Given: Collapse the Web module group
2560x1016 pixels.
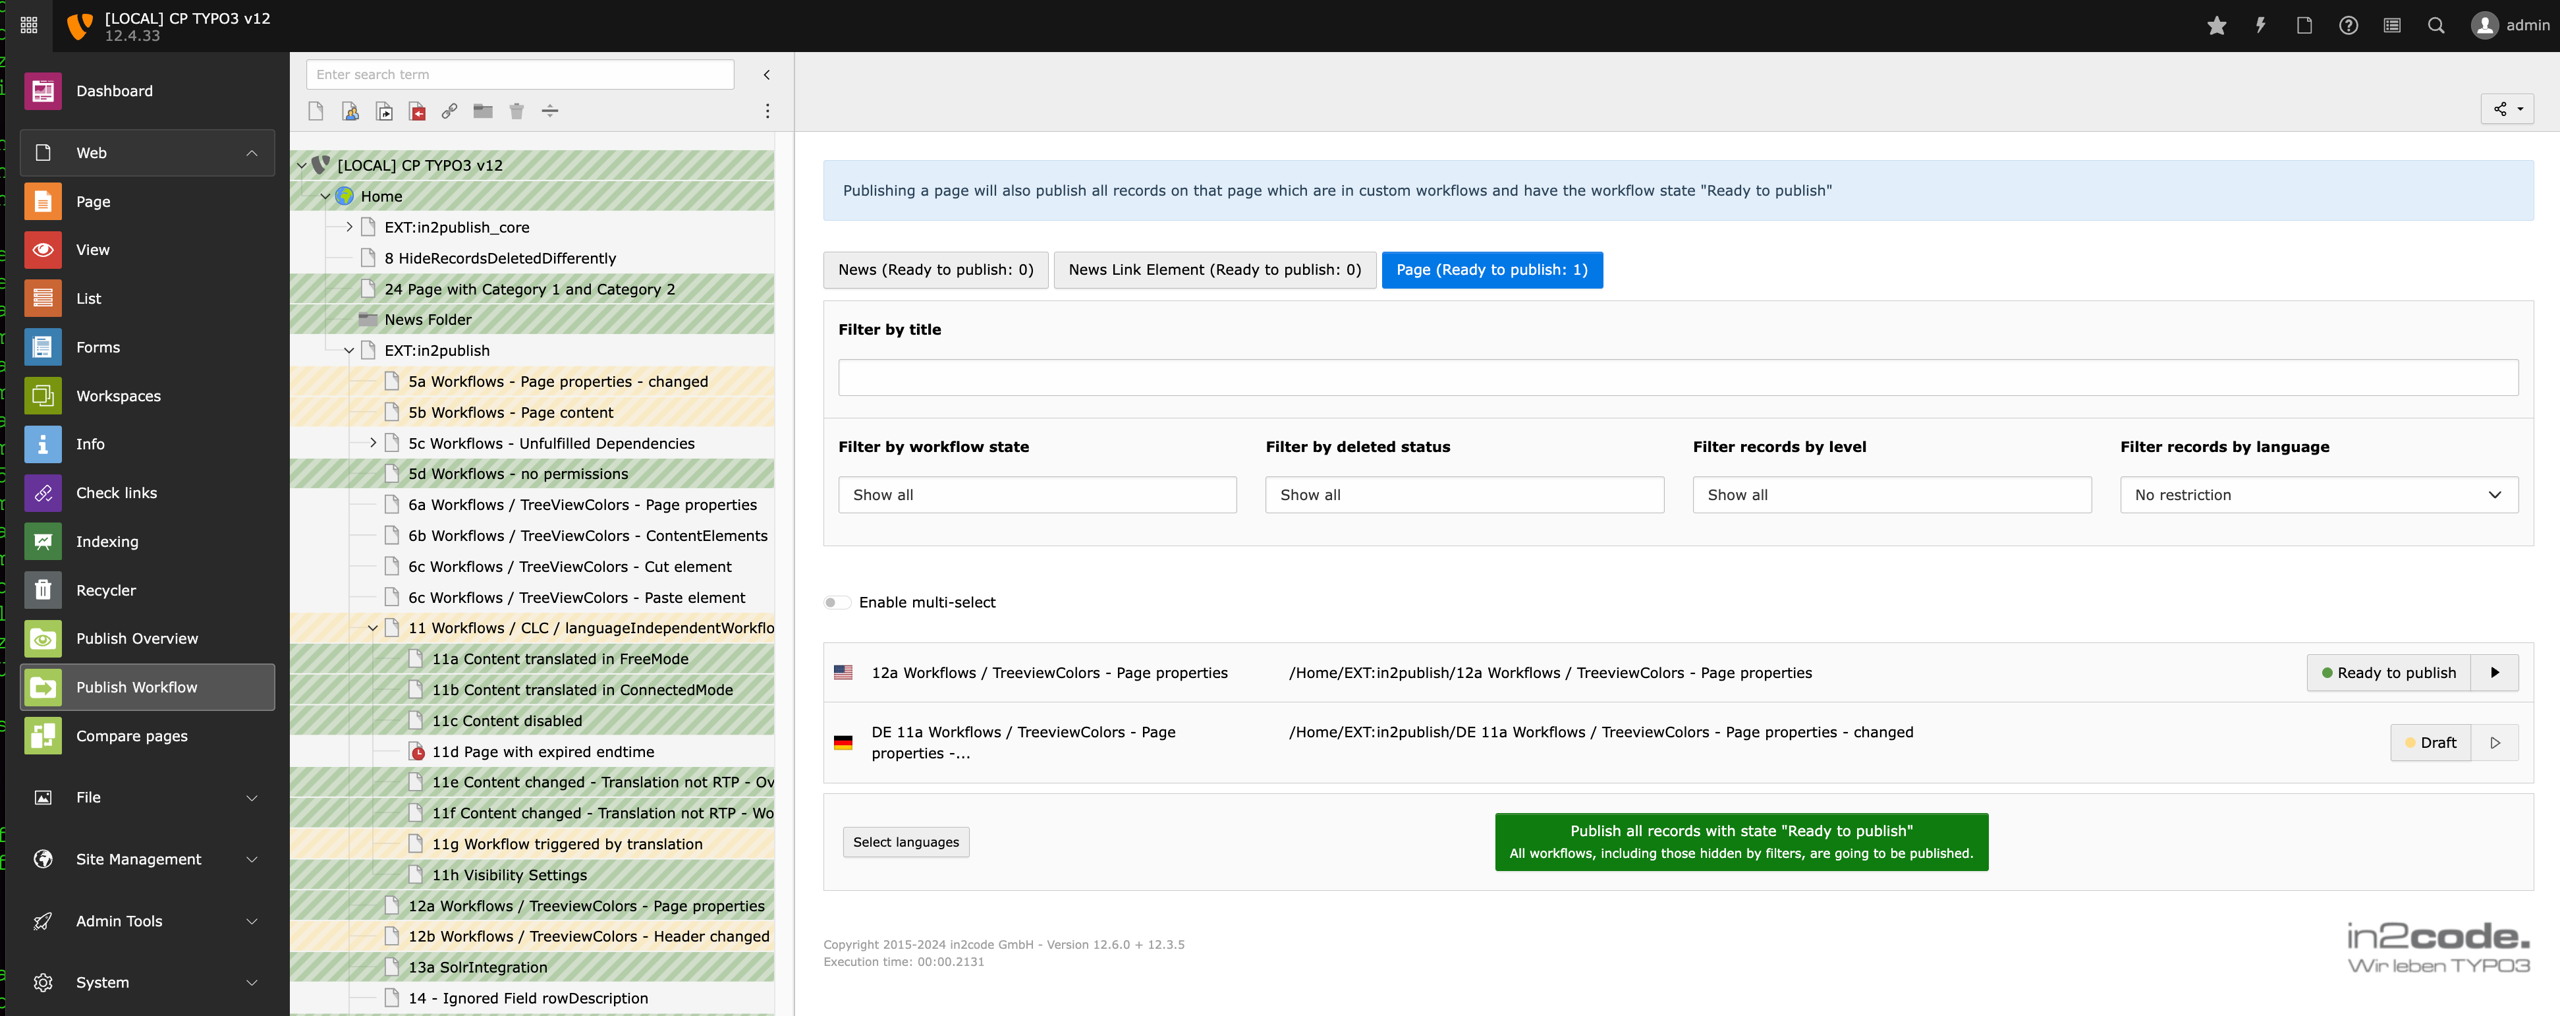Looking at the screenshot, I should click(147, 153).
